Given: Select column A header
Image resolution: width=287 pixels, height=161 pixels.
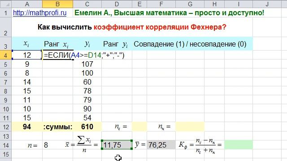Looking at the screenshot, I should pos(27,4).
